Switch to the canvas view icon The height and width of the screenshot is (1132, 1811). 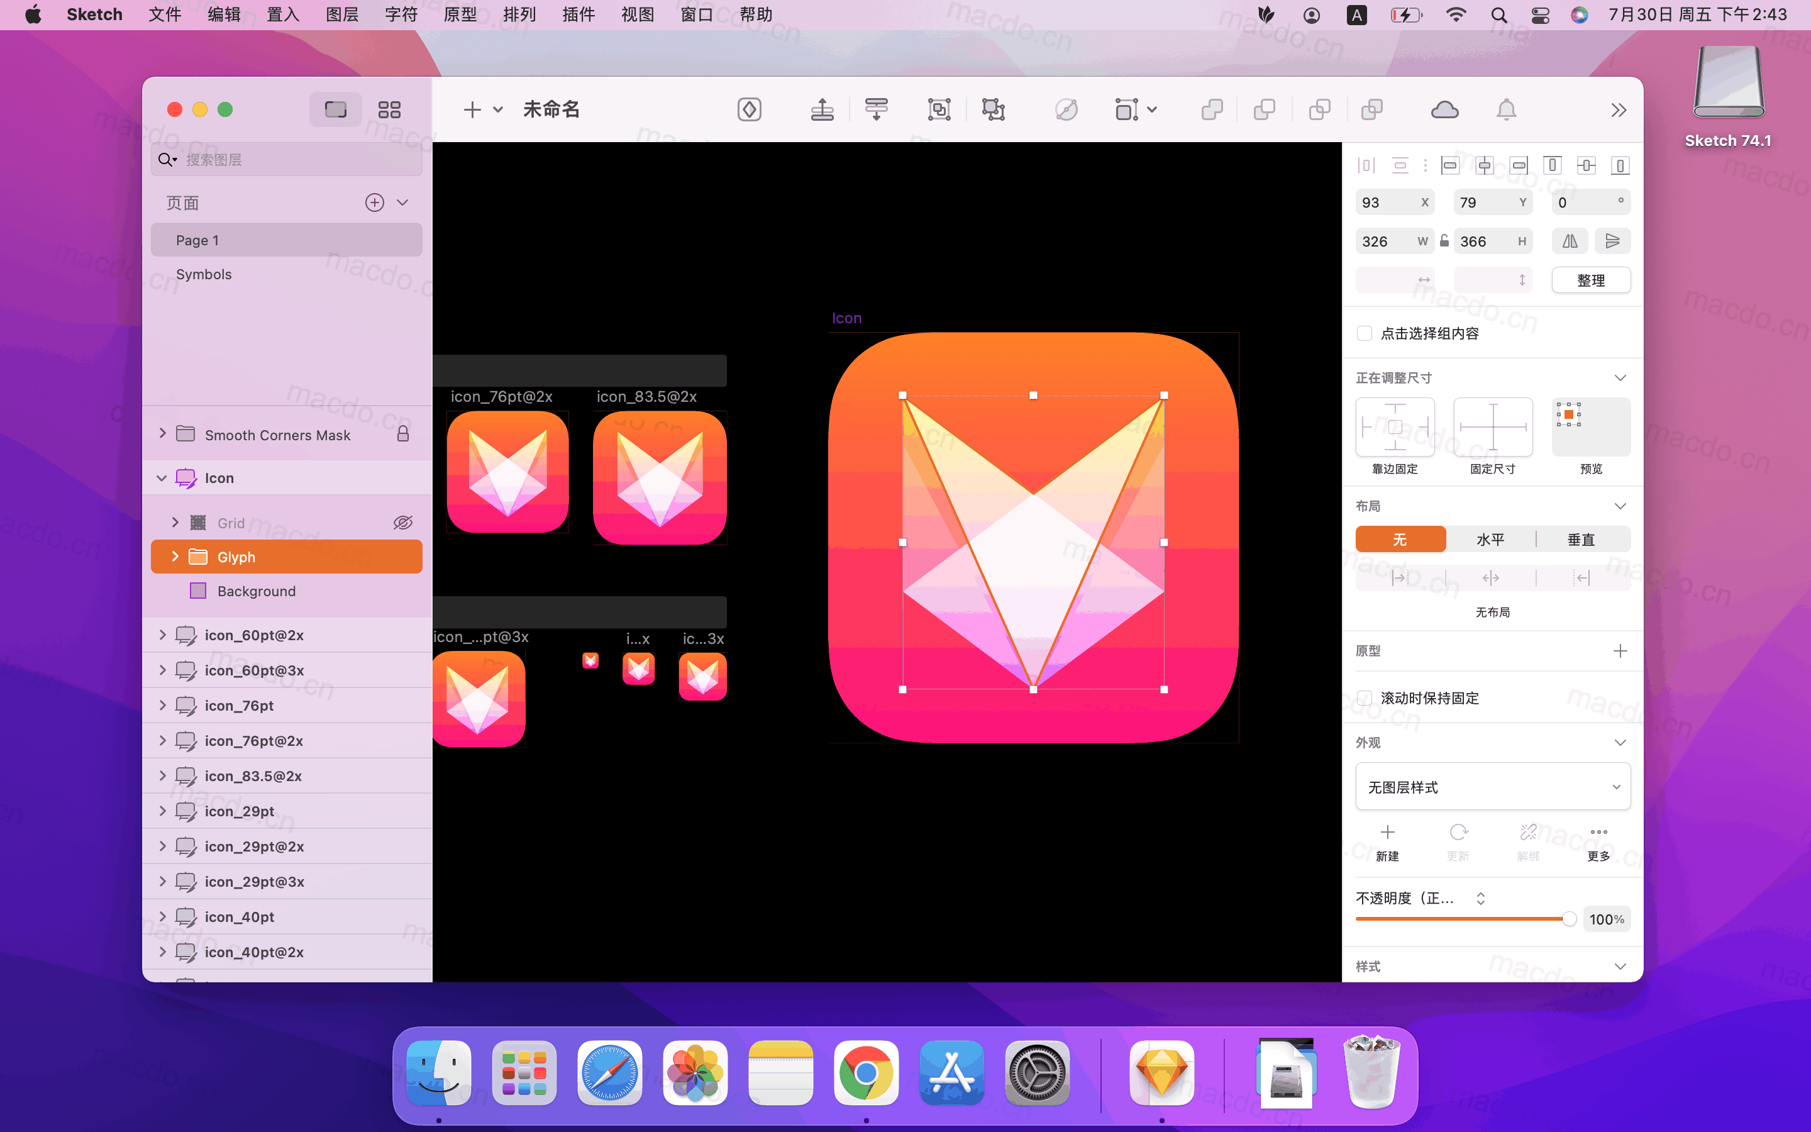tap(335, 110)
